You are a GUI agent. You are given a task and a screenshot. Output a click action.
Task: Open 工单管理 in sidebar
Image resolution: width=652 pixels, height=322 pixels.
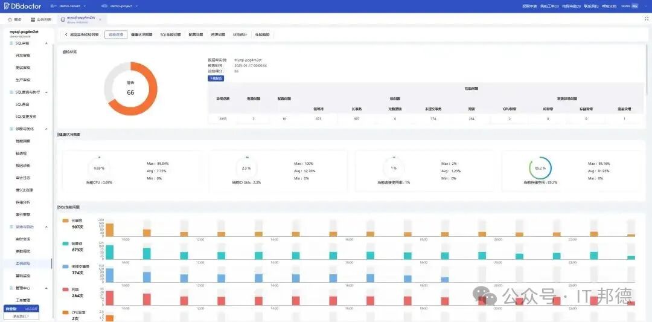click(x=23, y=300)
